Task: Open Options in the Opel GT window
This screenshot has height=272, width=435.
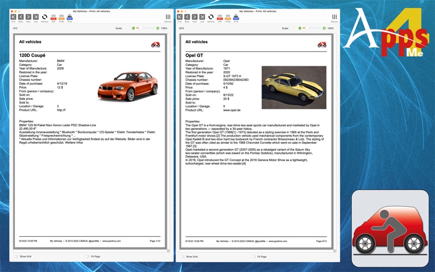Action: 334,18
